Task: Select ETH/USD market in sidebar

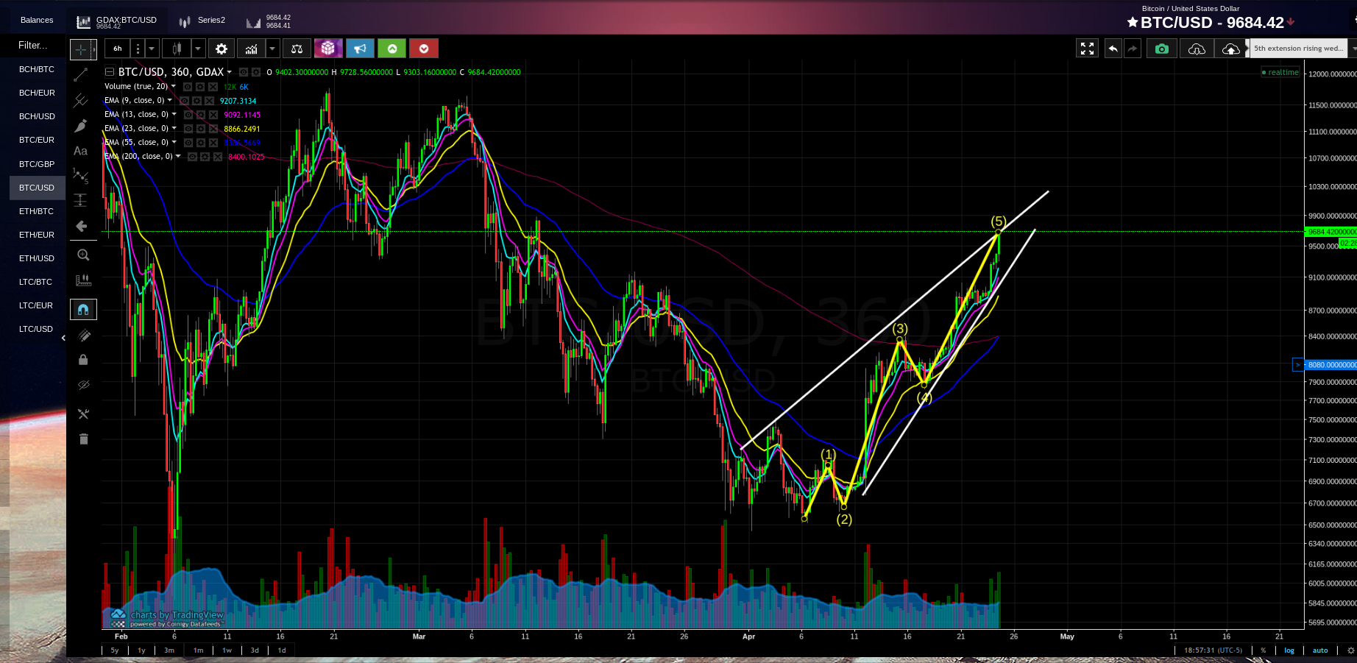Action: (x=37, y=258)
